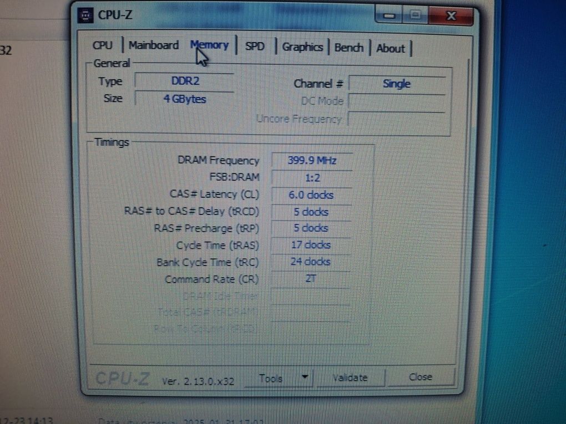Click the Tools button

(x=271, y=378)
